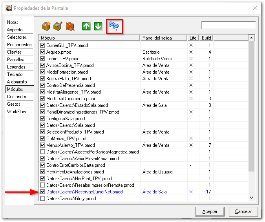Enable ResaltarImpresionRemota.pmod checkbox
This screenshot has height=222, width=265.
[x=42, y=185]
